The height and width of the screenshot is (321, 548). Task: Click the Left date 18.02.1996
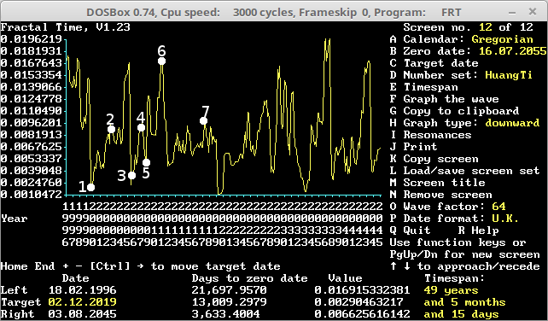coord(83,290)
